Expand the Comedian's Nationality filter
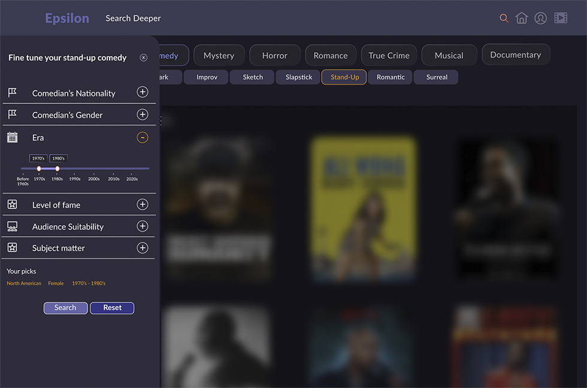The width and height of the screenshot is (587, 388). click(x=143, y=92)
